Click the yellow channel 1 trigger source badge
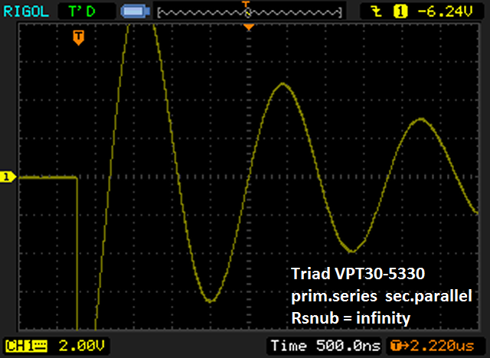Screen dimensions: 490x358 coord(400,11)
